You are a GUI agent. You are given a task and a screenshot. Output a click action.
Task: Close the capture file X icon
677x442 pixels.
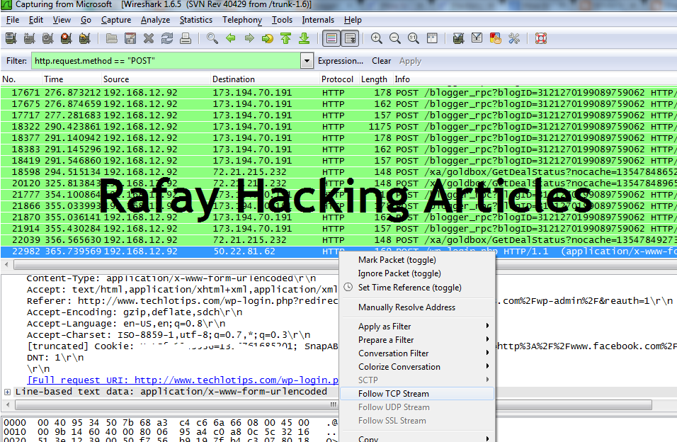tap(149, 38)
